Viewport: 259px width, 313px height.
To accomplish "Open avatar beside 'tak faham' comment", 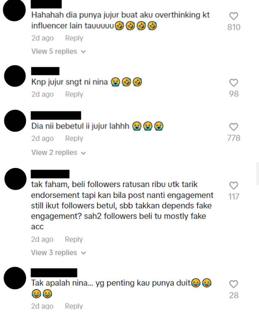I will pos(15,179).
